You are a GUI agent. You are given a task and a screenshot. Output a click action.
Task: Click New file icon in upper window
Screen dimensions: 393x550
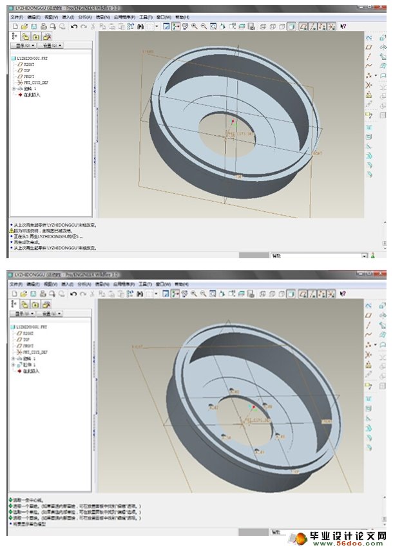tap(15, 26)
